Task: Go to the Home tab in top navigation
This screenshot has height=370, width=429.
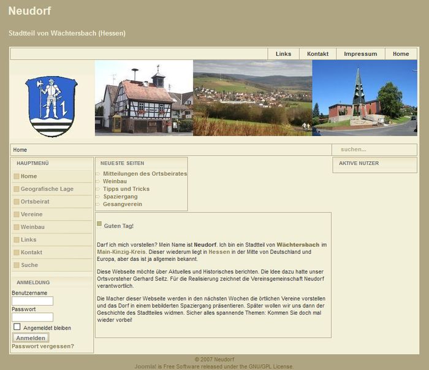Action: (x=401, y=54)
